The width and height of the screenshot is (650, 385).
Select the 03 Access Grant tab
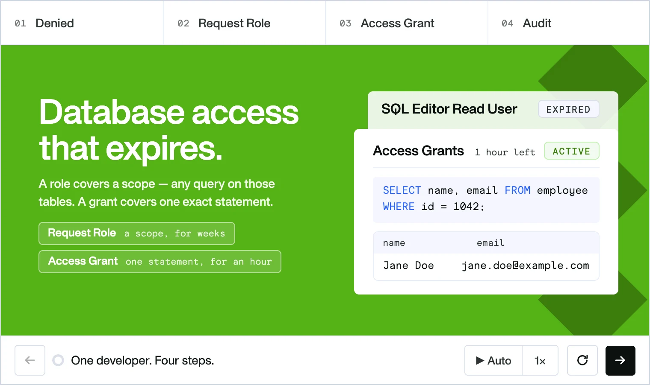(407, 23)
